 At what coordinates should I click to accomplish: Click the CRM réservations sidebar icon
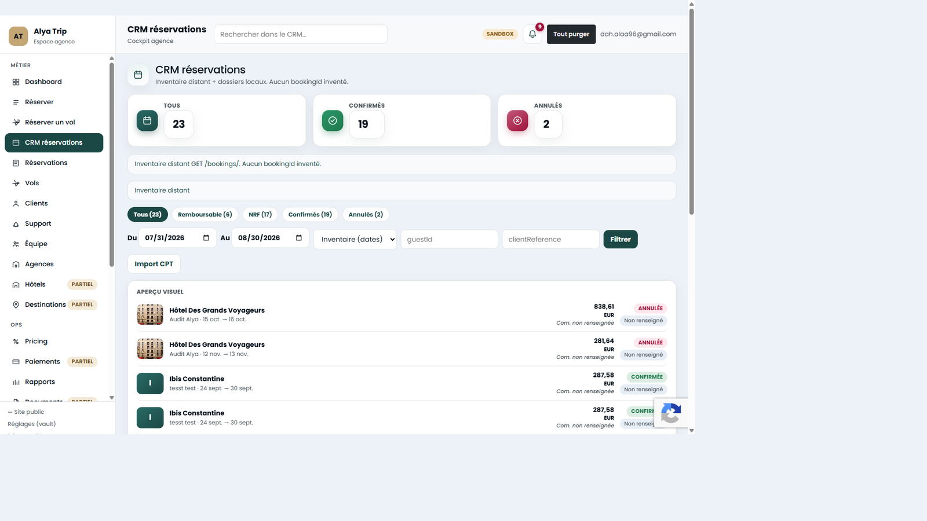click(16, 142)
